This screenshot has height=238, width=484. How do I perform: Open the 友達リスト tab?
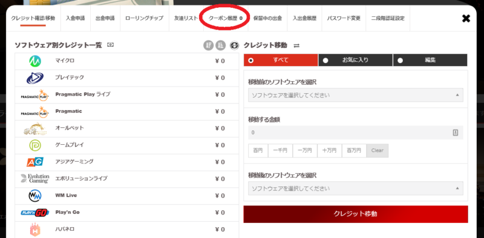[x=186, y=18]
